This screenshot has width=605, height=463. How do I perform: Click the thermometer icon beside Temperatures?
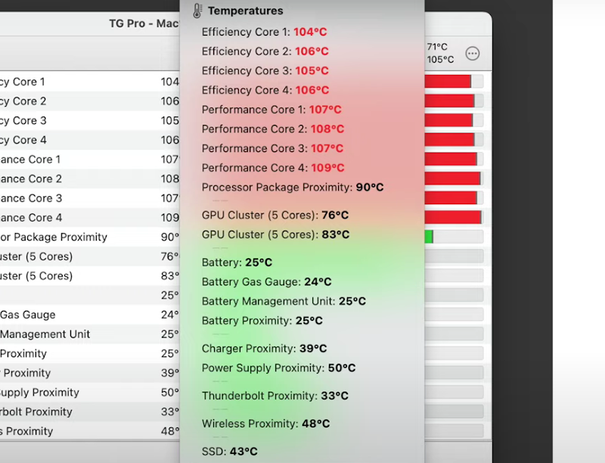point(197,11)
